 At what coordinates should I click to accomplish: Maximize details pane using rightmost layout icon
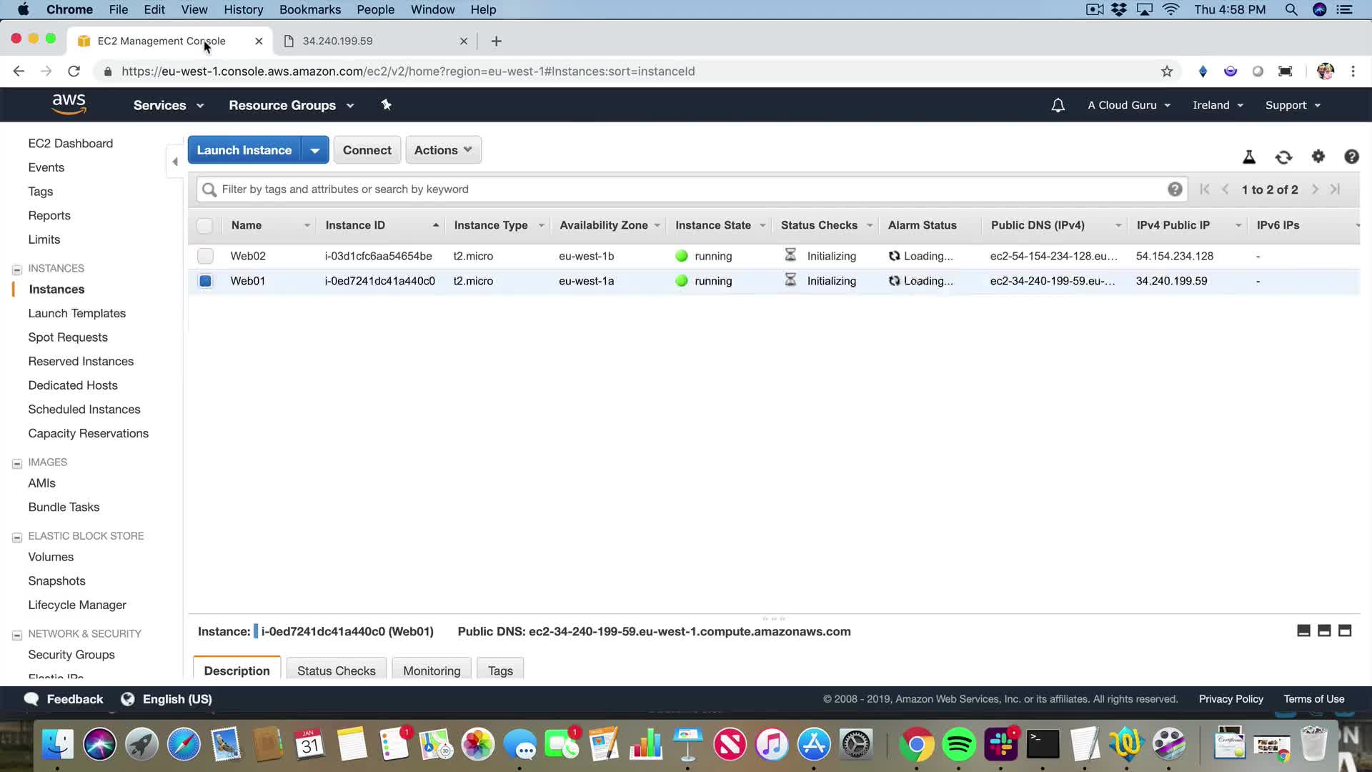click(x=1345, y=630)
